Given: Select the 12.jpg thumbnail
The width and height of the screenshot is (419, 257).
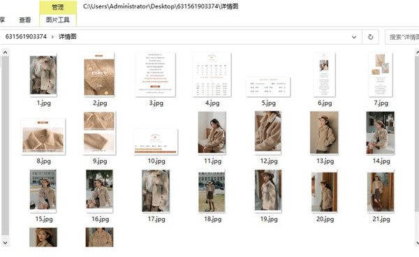Looking at the screenshot, I should (268, 133).
